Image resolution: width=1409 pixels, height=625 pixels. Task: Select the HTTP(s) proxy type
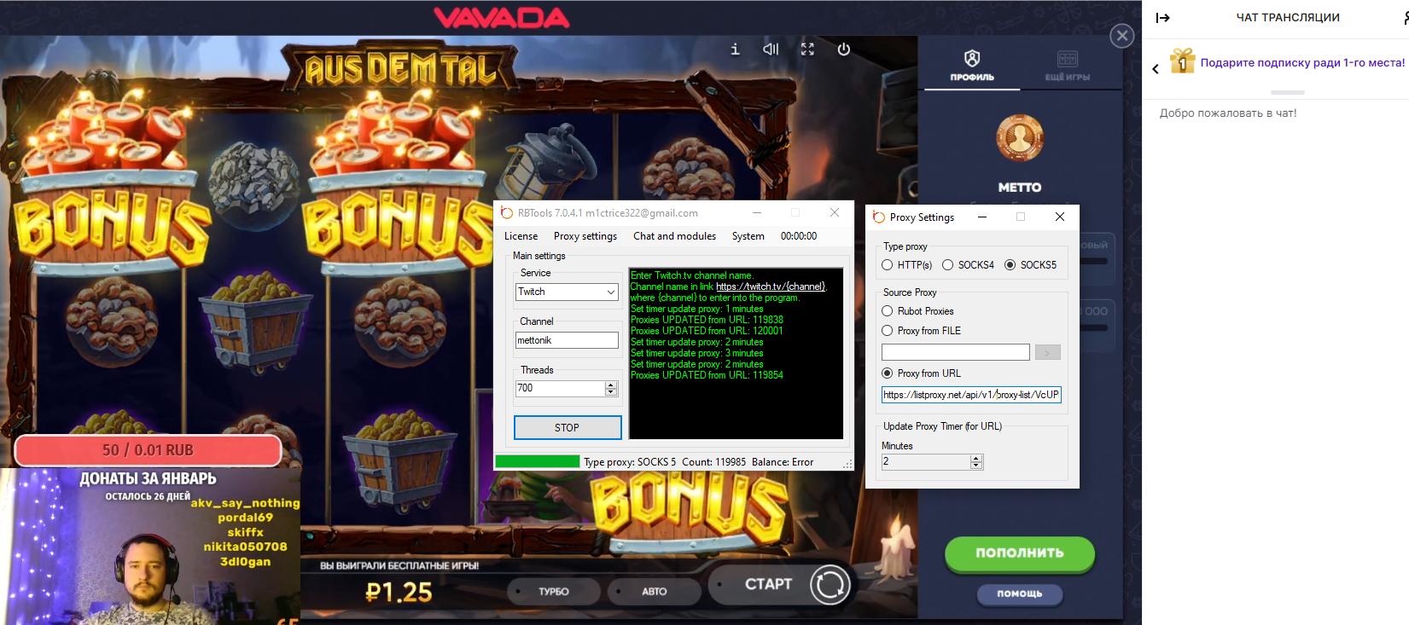coord(888,265)
